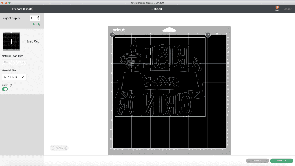Click the Basic Cut label
The width and height of the screenshot is (295, 166).
click(32, 41)
